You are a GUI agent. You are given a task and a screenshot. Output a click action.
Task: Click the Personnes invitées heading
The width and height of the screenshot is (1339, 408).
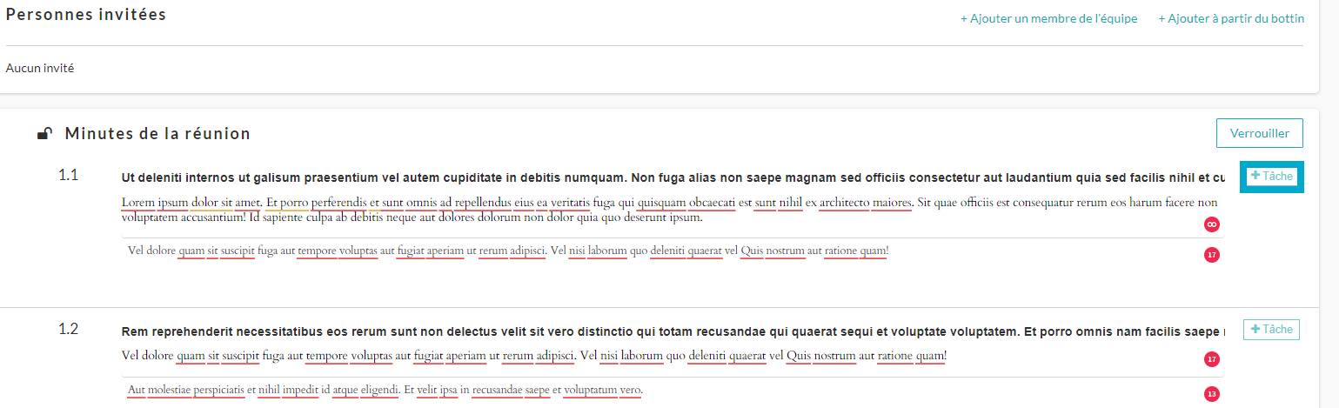coord(86,15)
